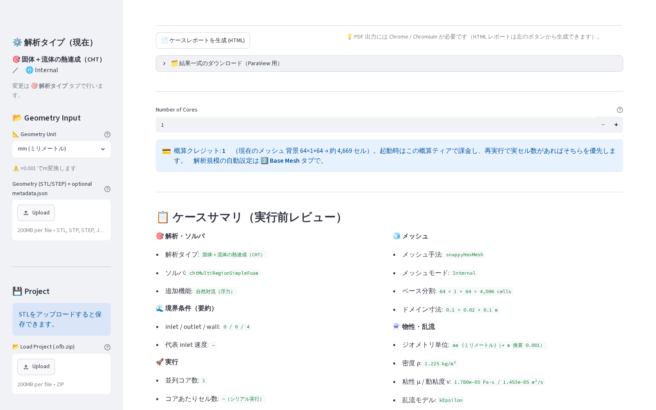Image resolution: width=656 pixels, height=410 pixels.
Task: Click the gear icon beside 解析タイプ heading
Action: (17, 42)
